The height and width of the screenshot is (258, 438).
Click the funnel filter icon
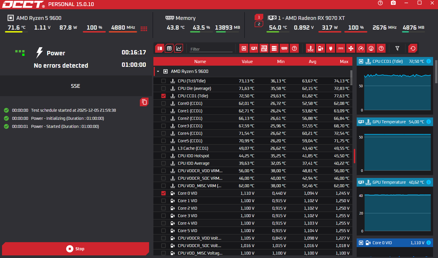(x=397, y=48)
